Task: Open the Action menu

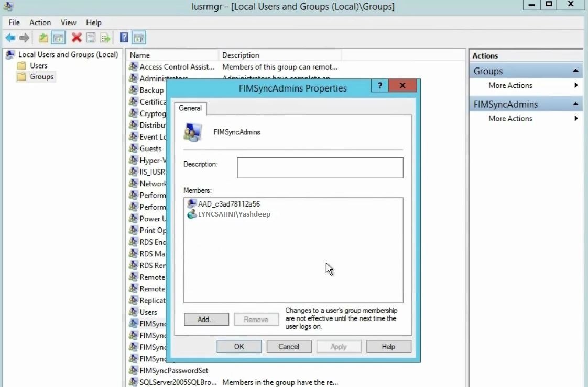Action: [x=40, y=22]
